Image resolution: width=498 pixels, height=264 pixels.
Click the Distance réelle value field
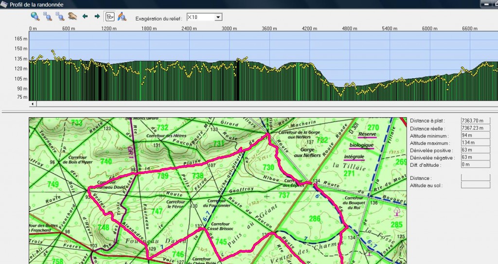(x=475, y=128)
